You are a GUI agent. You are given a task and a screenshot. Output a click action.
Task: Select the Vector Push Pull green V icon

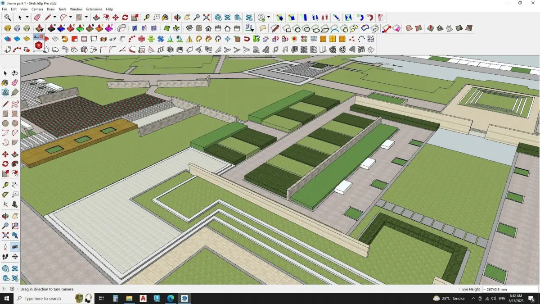coord(80,28)
